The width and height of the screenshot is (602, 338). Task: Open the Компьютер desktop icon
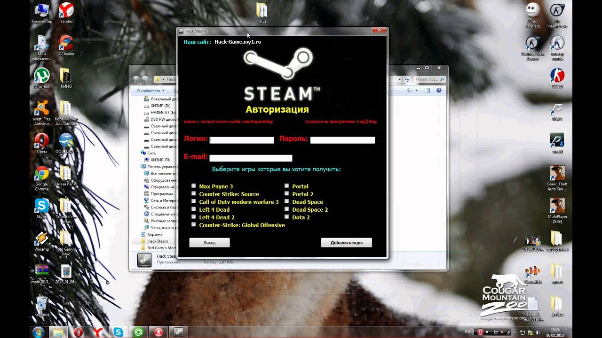pos(41,13)
